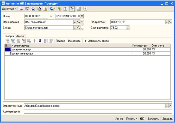This screenshot has width=175, height=123.
Task: Open the Печать dropdown at bottom
Action: tap(131, 119)
